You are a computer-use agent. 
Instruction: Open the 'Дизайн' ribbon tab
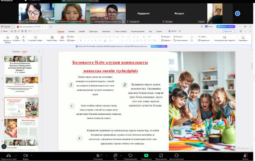[82, 32]
